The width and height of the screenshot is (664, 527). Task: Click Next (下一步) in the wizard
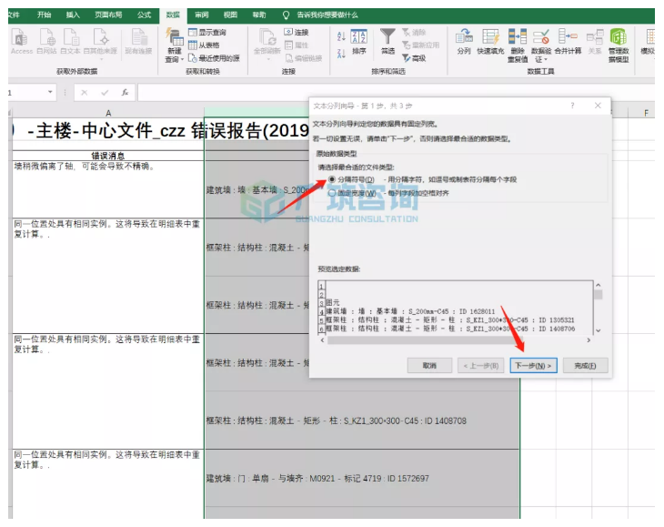533,366
